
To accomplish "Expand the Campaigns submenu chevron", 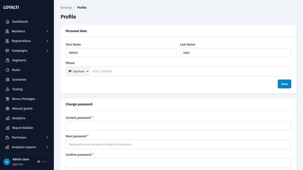I will 47,50.
